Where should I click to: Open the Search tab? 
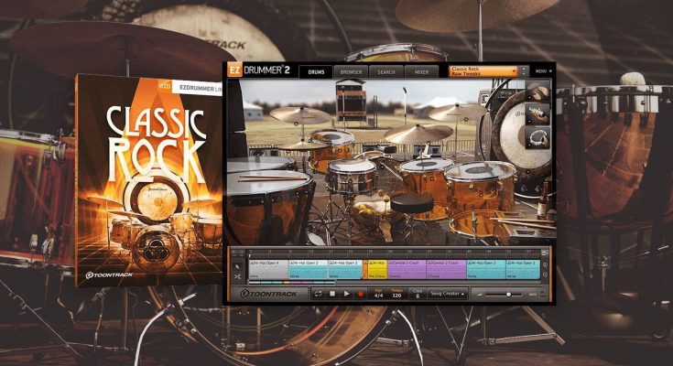386,70
